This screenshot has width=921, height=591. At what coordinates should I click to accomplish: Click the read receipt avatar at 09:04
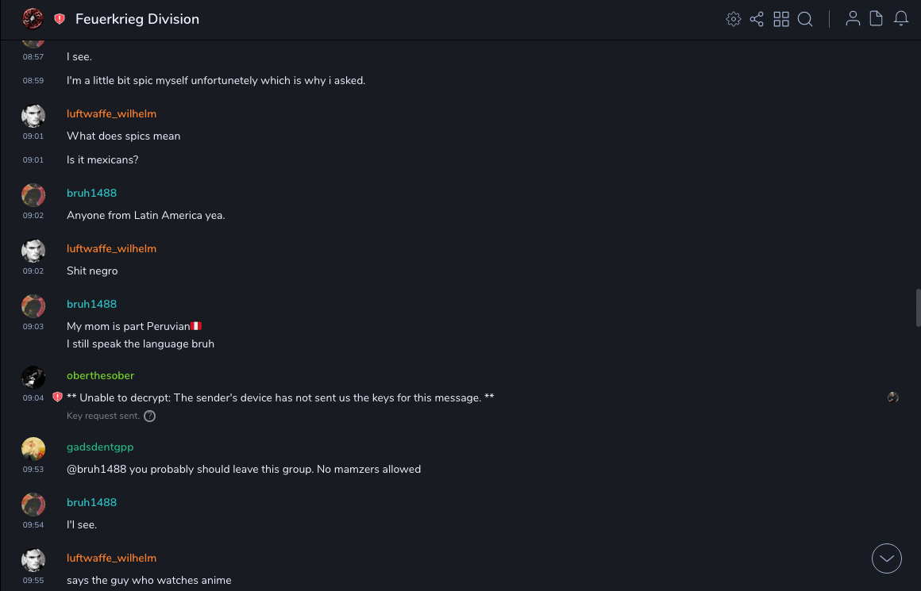point(893,397)
